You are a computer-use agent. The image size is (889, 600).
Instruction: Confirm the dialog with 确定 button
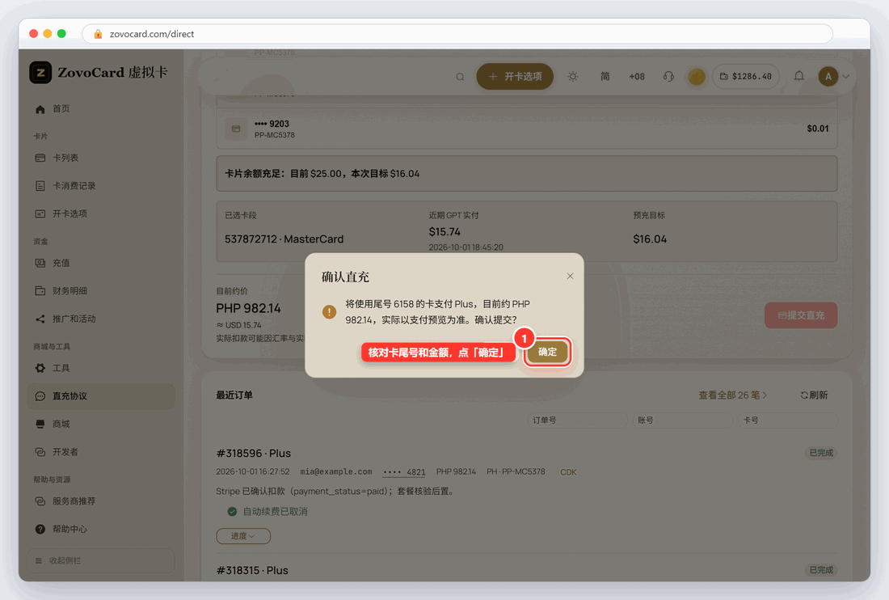(546, 353)
